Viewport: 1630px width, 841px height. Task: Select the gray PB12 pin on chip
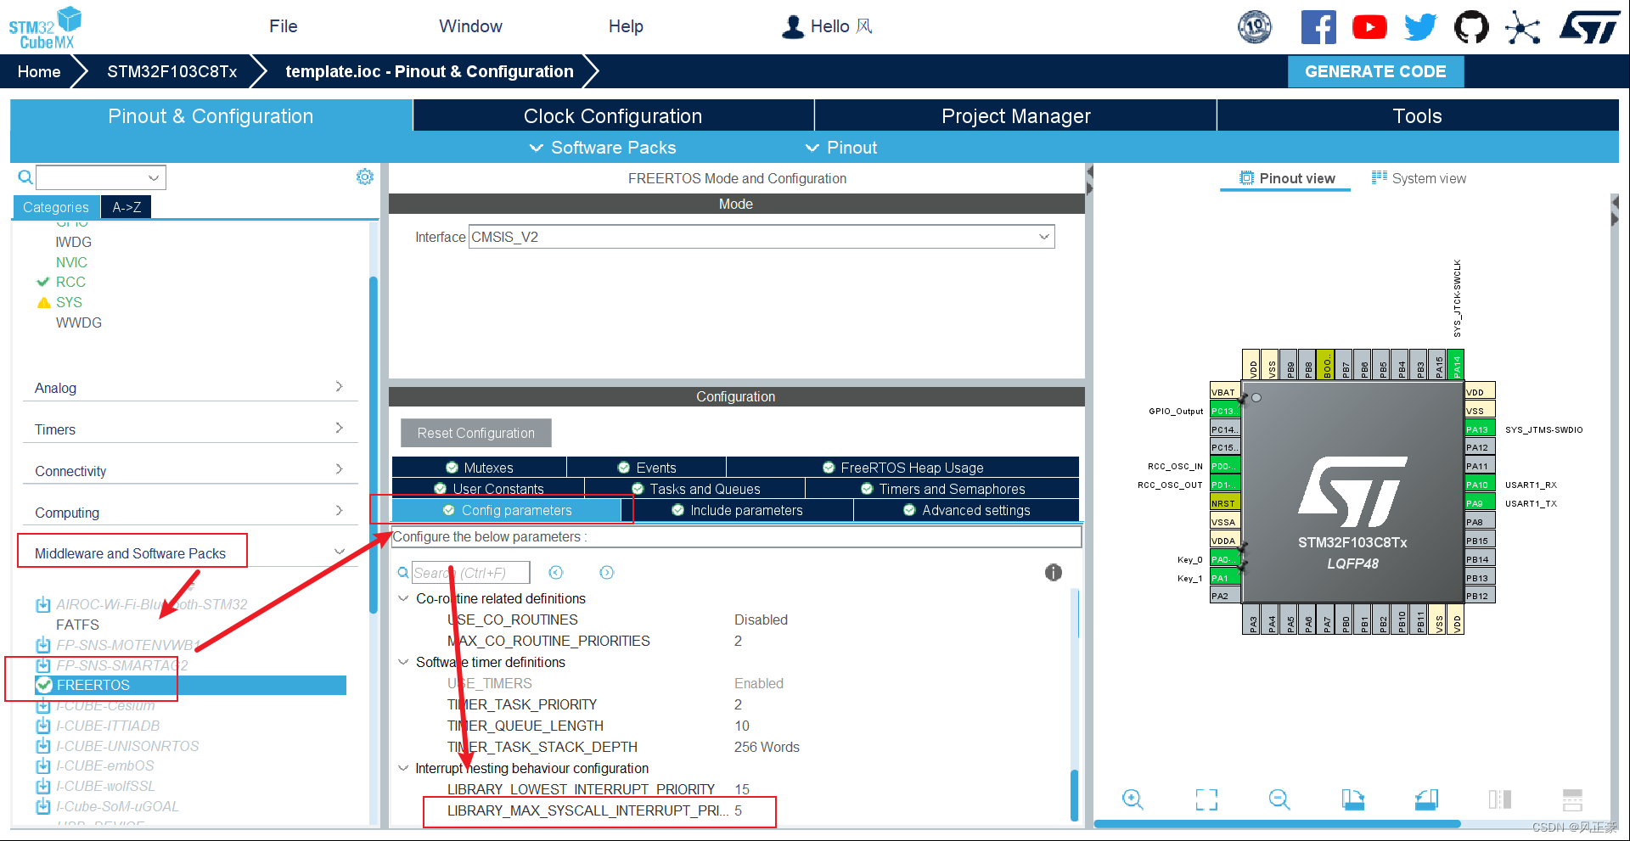(1480, 596)
